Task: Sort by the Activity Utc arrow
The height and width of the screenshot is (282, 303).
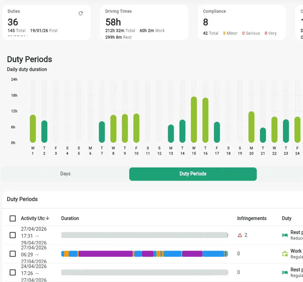Action: (x=48, y=218)
